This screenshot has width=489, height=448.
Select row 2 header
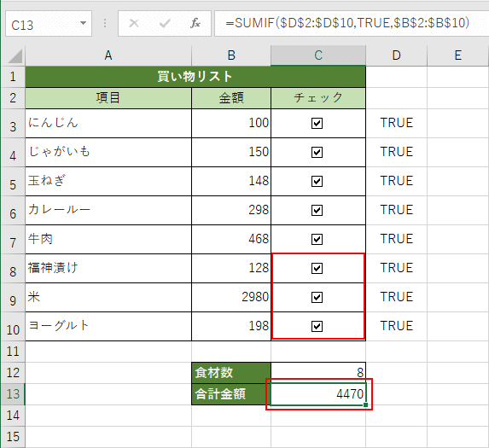[13, 98]
